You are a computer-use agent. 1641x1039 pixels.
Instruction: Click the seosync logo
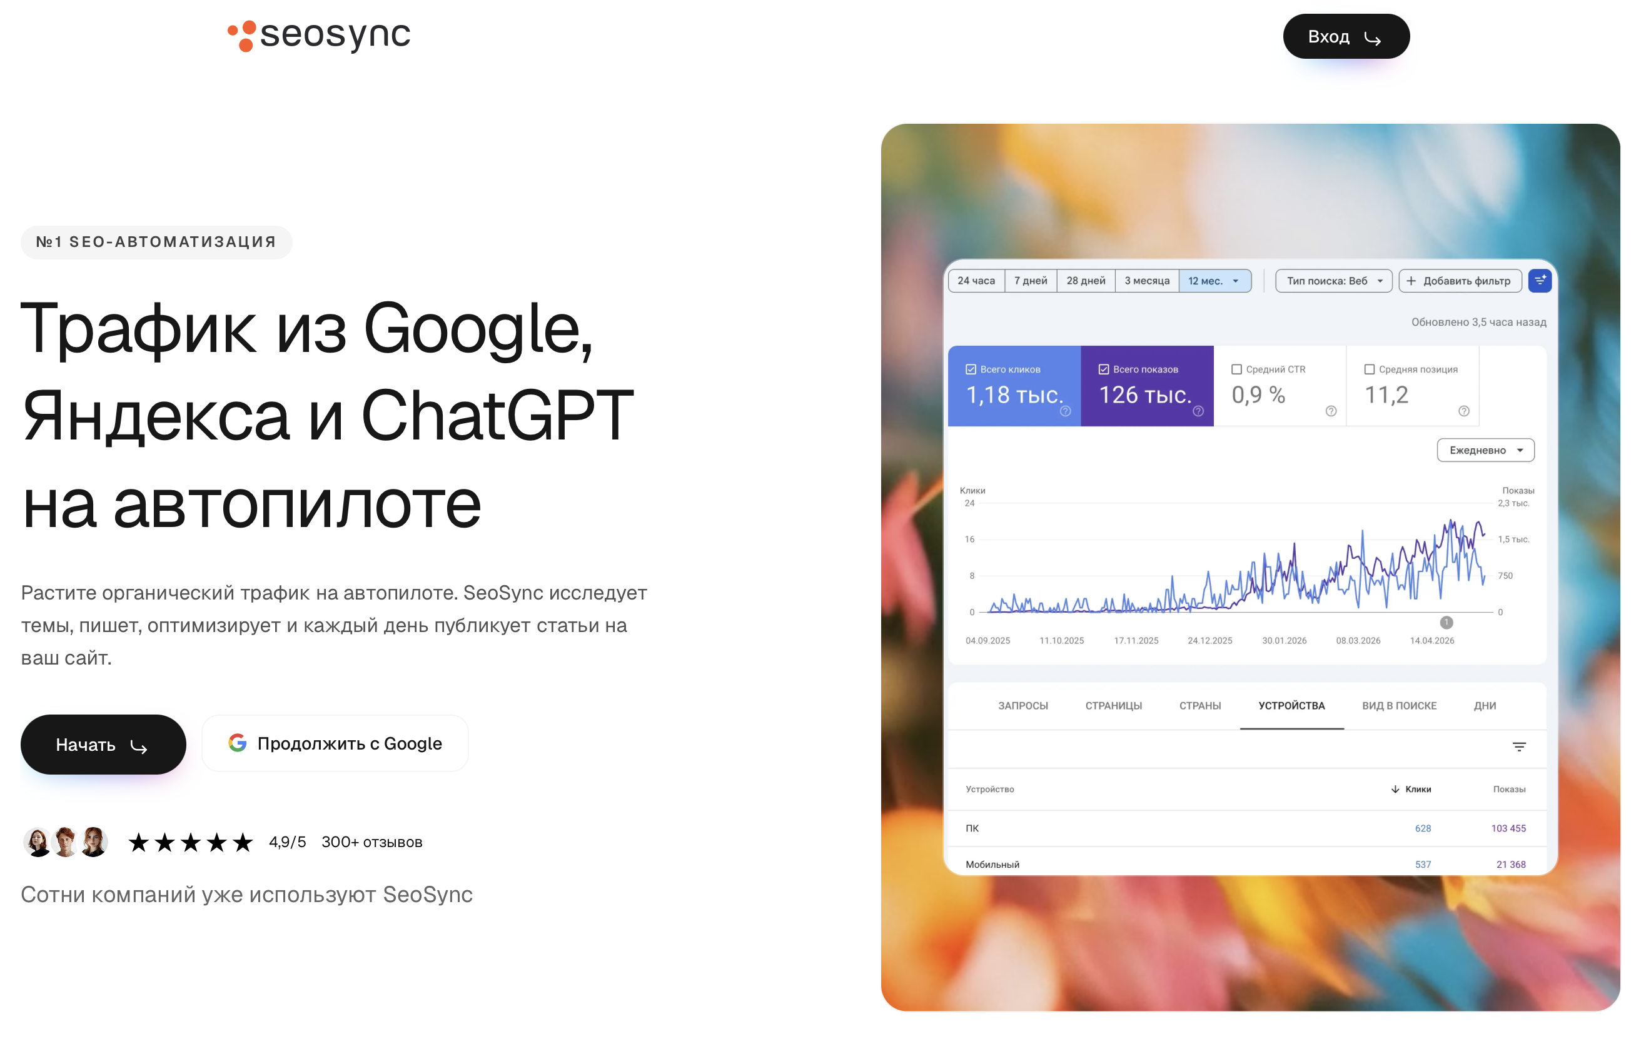coord(319,36)
